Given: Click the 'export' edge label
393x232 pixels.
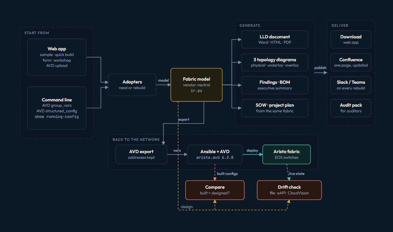Looking at the screenshot, I should (184, 119).
